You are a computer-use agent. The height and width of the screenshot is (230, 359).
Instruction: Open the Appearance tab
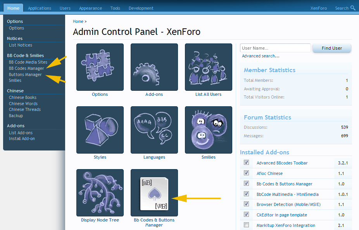pos(90,8)
